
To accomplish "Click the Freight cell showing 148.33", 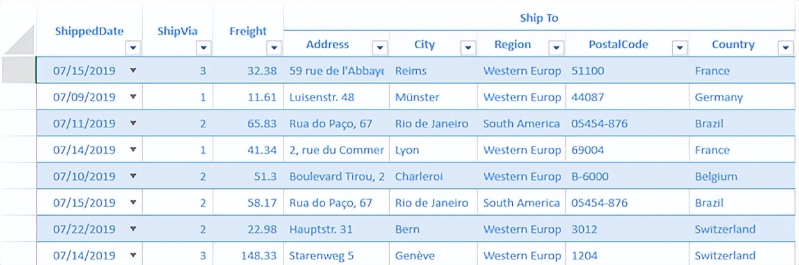I will pyautogui.click(x=248, y=255).
